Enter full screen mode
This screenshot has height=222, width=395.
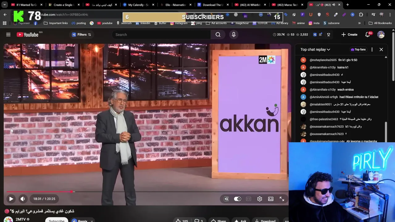click(282, 199)
